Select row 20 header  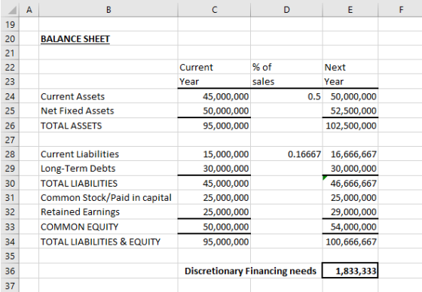coord(10,38)
